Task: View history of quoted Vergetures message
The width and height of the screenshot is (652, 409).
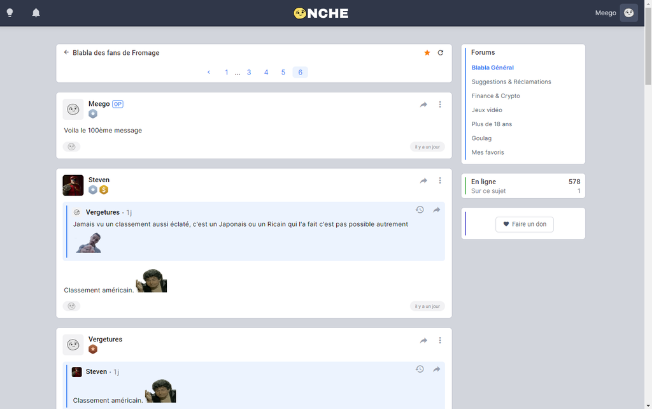Action: (x=420, y=210)
